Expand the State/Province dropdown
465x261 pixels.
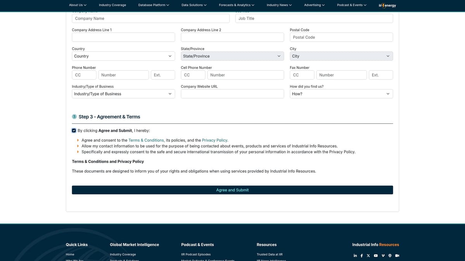coord(232,56)
